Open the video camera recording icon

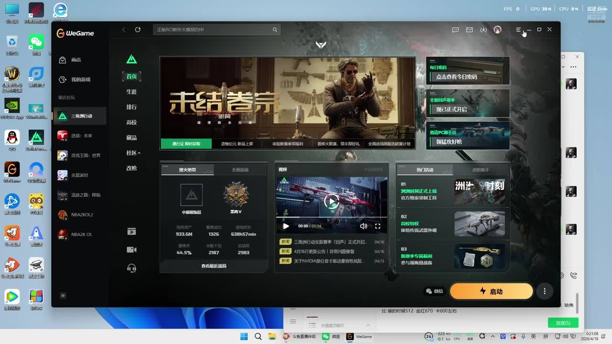131,250
